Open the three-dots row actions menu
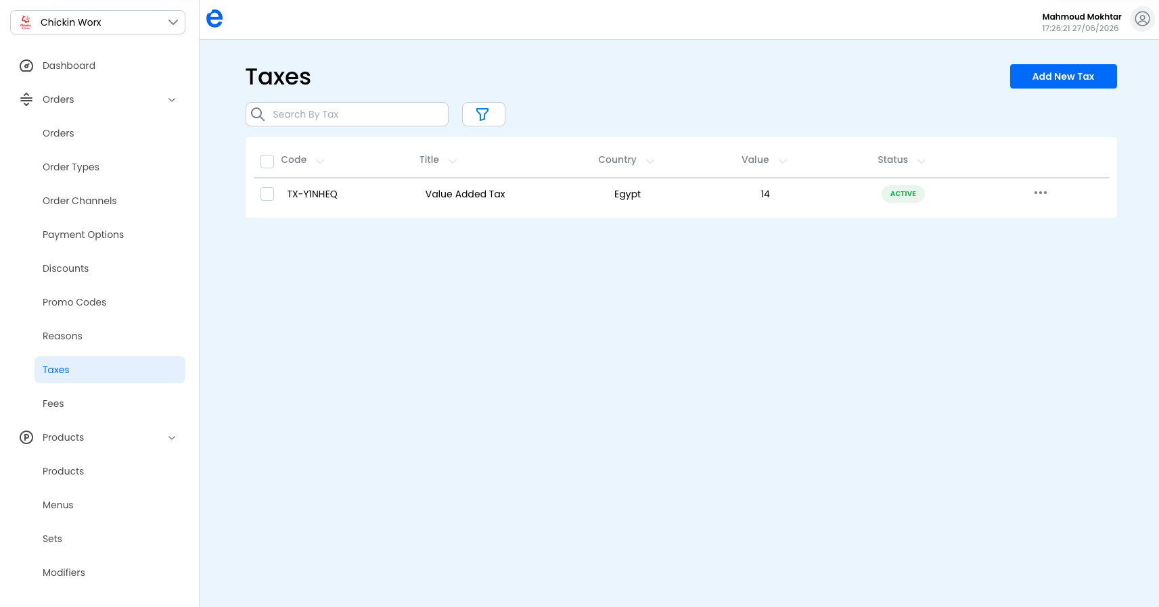 pyautogui.click(x=1041, y=193)
